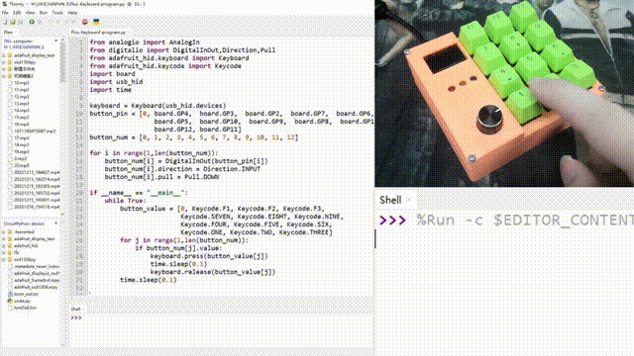634x356 pixels.
Task: Select file 12.mp3 in Files list
Action: tap(22, 97)
